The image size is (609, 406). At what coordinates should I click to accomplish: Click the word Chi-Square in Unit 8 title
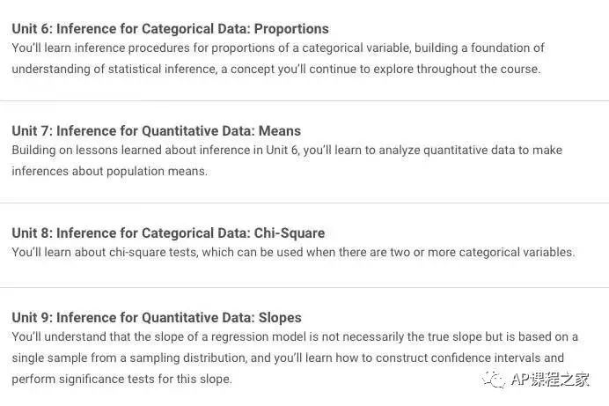290,233
